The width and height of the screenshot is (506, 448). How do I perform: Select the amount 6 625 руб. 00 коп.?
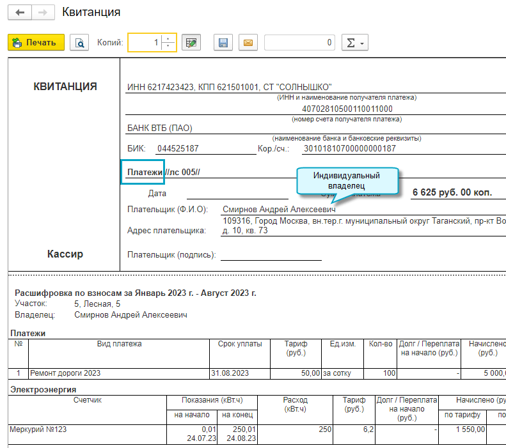click(452, 192)
